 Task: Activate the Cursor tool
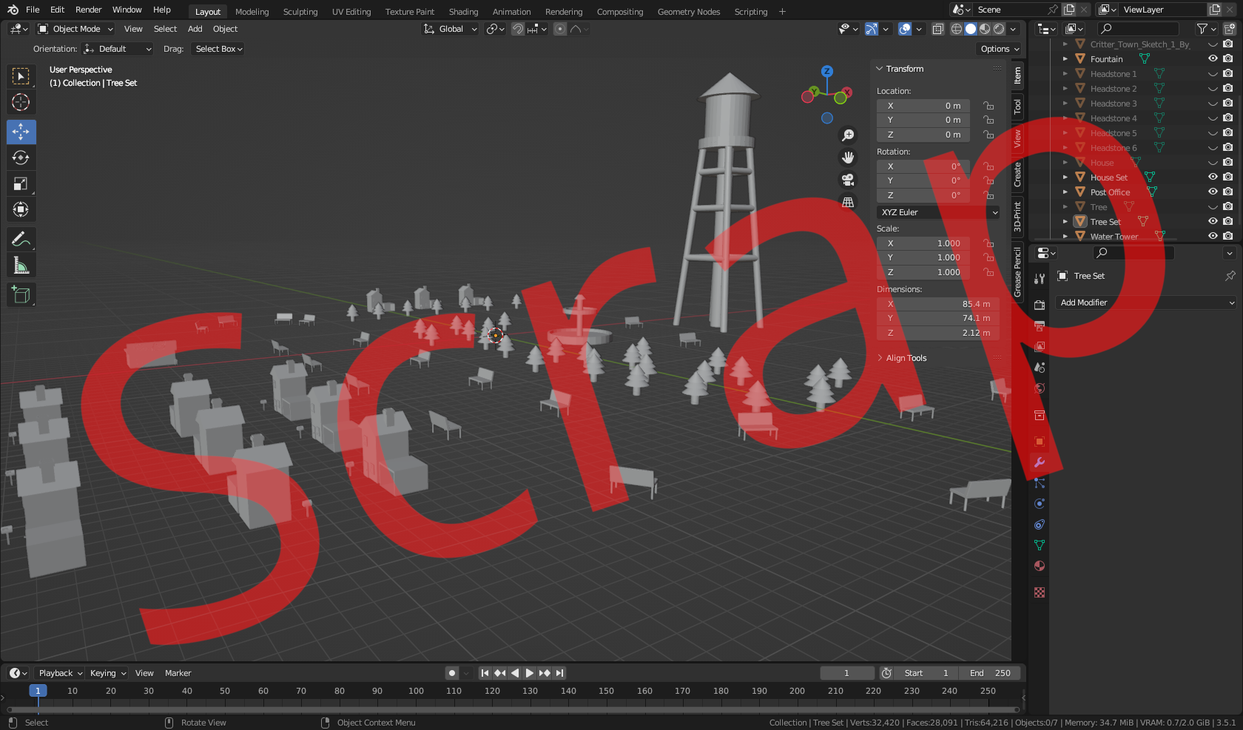coord(21,102)
